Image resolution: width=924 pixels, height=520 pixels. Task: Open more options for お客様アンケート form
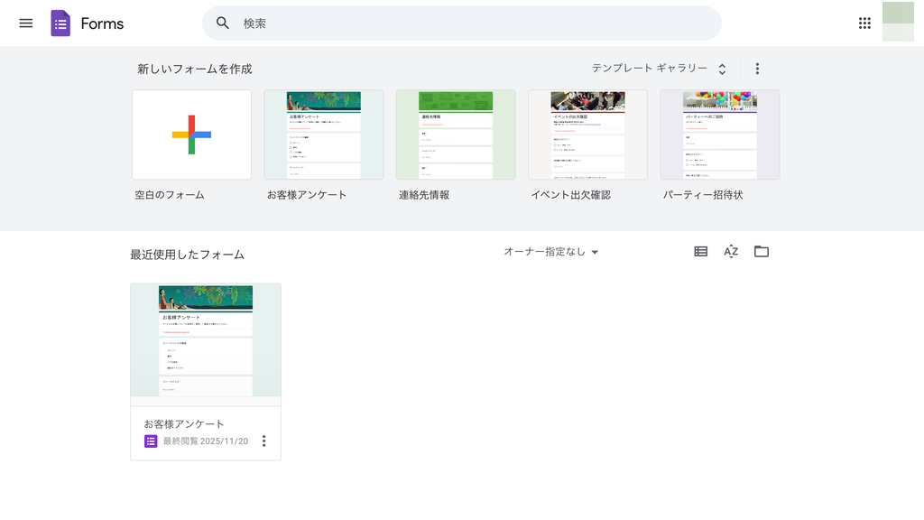pyautogui.click(x=263, y=441)
